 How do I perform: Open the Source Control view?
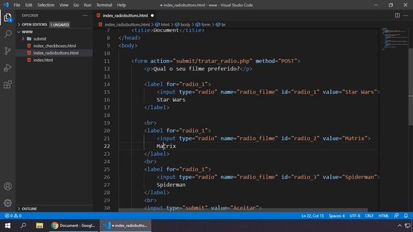(8, 51)
